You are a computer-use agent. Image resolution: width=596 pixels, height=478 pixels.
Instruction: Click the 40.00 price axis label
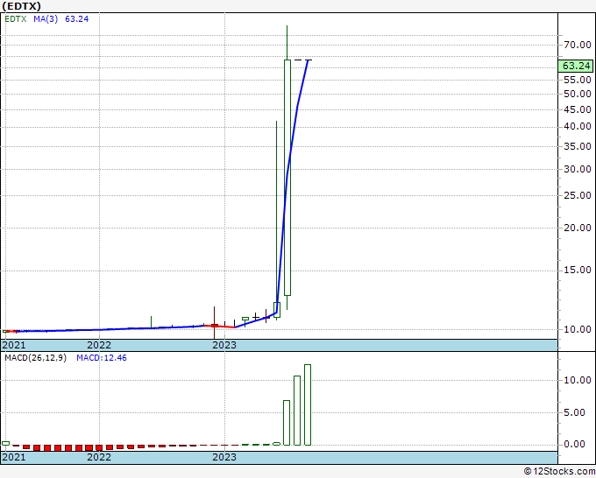tap(578, 126)
